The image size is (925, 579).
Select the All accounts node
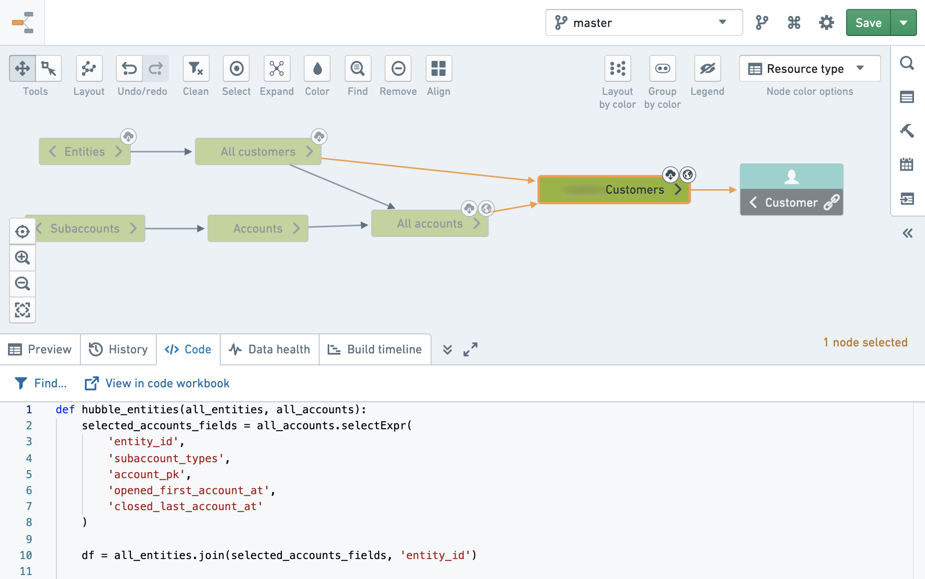pos(430,224)
